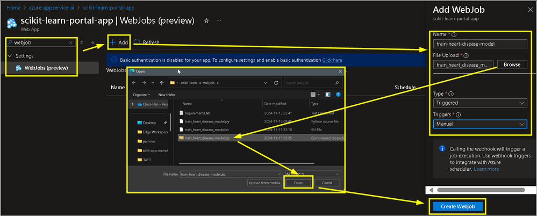Expand the address bar history dropdown
The image size is (537, 216).
[266, 83]
